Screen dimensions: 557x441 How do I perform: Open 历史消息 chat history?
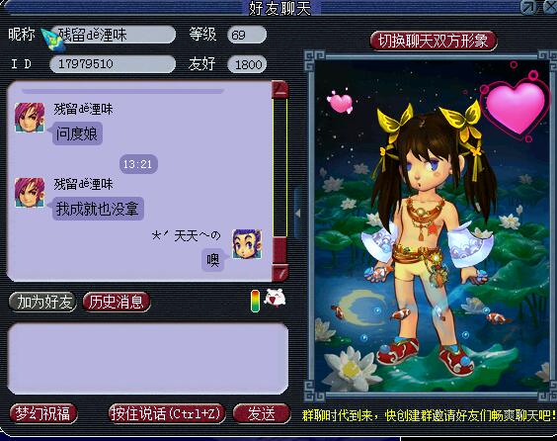tap(117, 302)
